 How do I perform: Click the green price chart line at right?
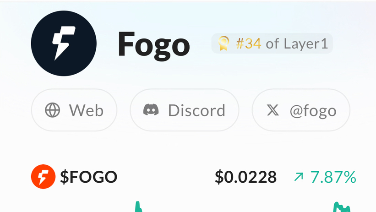(342, 207)
